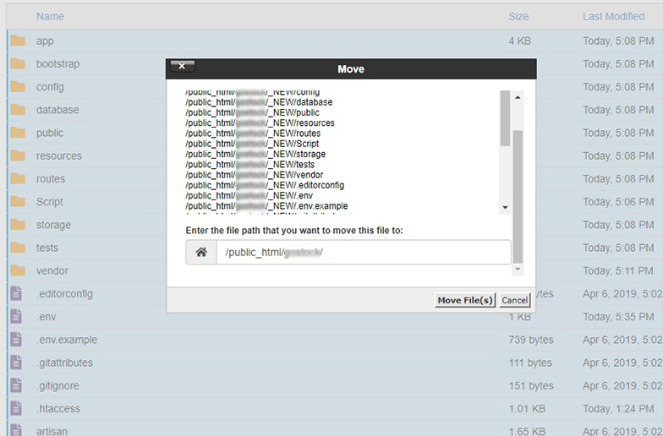The height and width of the screenshot is (436, 663).
Task: Click the destination file path input field
Action: (363, 253)
